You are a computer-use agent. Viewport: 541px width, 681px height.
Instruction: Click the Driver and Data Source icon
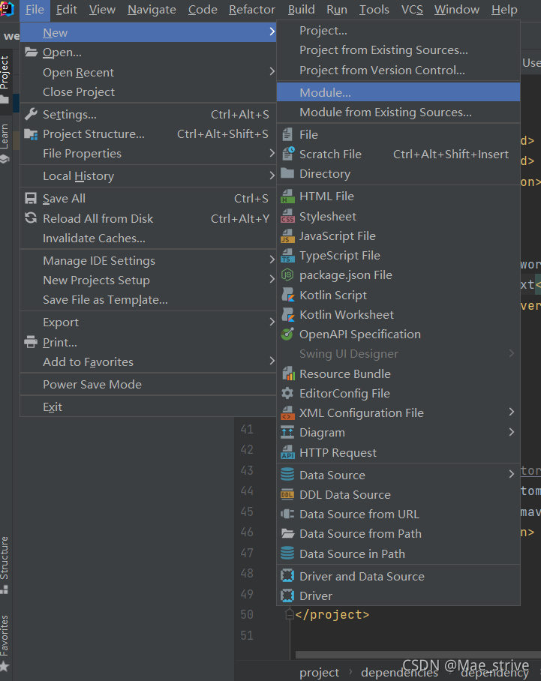287,576
